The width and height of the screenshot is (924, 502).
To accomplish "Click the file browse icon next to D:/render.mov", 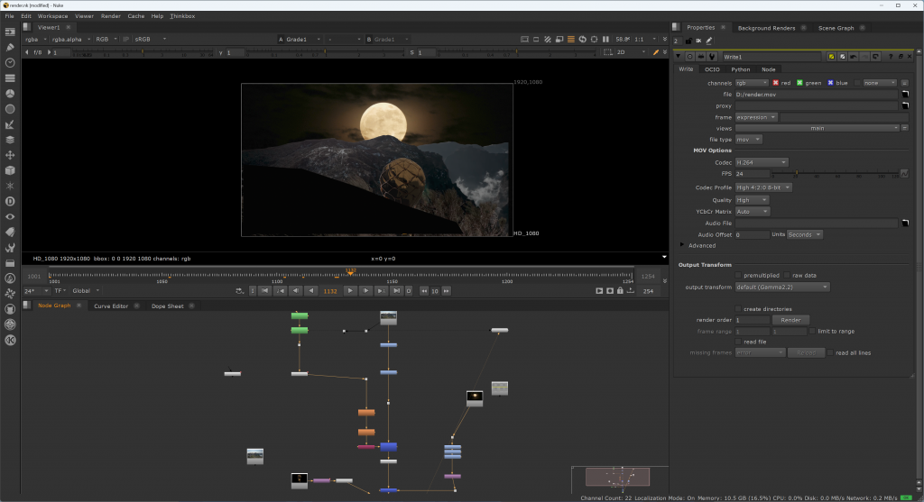I will [904, 95].
